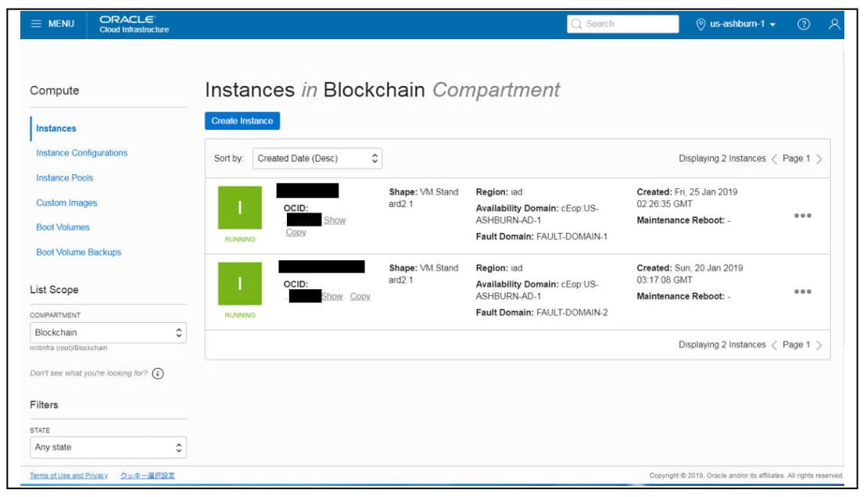The image size is (867, 497).
Task: Open actions menu for 20 Jan 2019 instance
Action: 802,291
